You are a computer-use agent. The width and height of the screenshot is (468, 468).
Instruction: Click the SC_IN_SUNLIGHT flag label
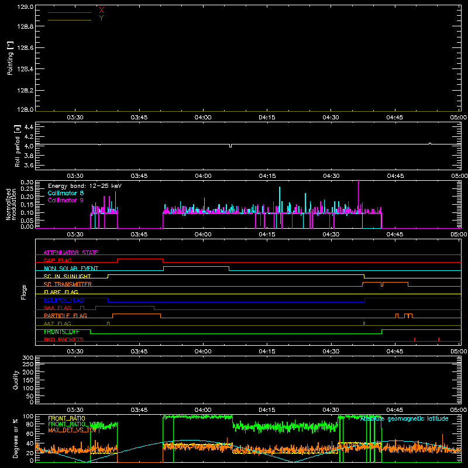67,276
